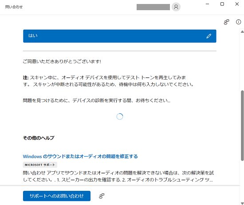Open the info icon at top right
Viewport: 244px width, 205px height.
[x=238, y=22]
